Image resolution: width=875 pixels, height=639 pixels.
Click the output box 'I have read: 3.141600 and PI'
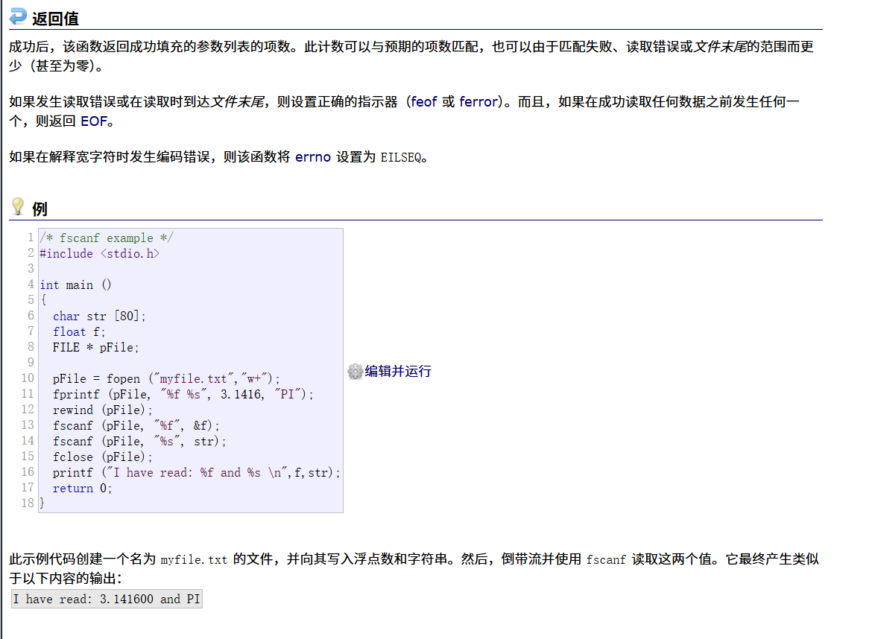click(x=107, y=599)
